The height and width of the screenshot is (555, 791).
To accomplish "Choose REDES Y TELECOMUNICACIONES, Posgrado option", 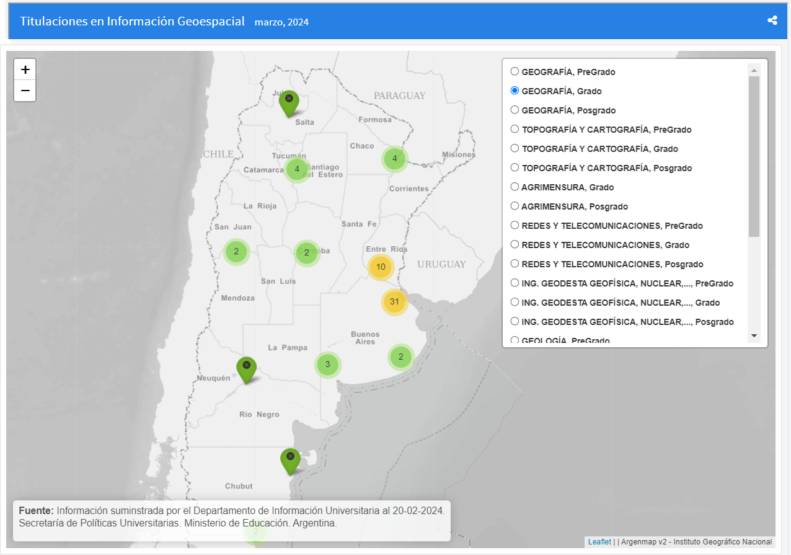I will 515,264.
